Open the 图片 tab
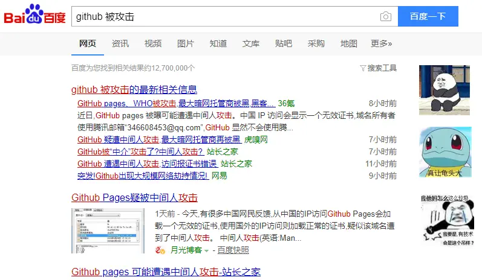 click(185, 43)
